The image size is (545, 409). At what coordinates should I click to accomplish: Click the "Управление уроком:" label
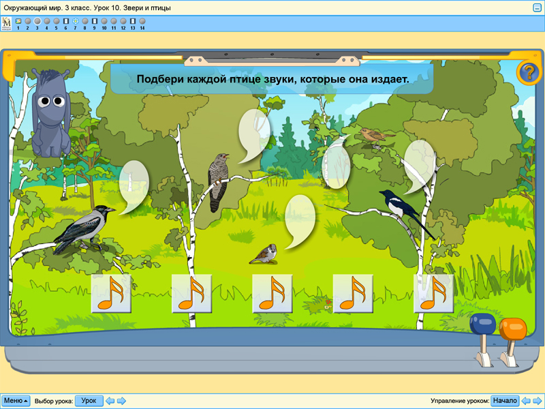coord(460,401)
